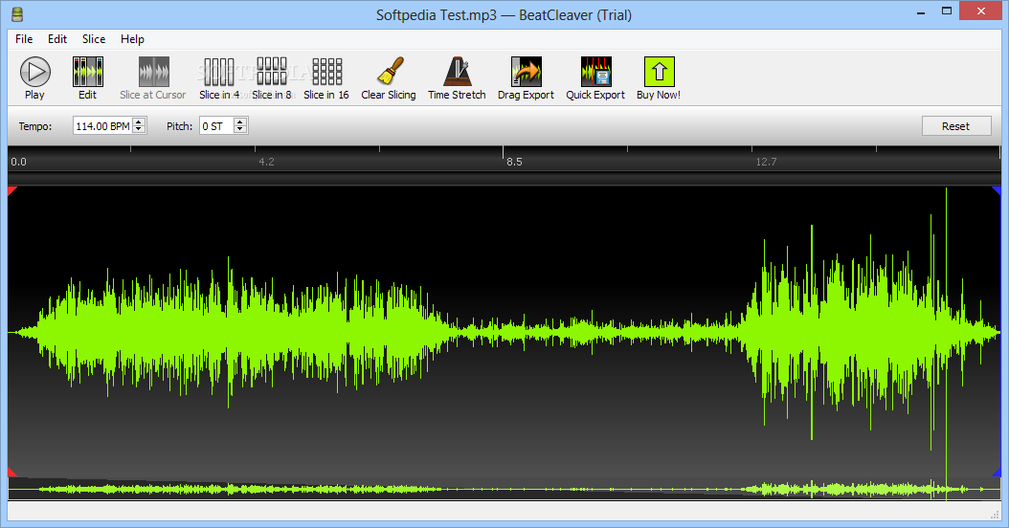Screen dimensions: 1009x528
Task: Click the Drag Export icon
Action: [x=526, y=72]
